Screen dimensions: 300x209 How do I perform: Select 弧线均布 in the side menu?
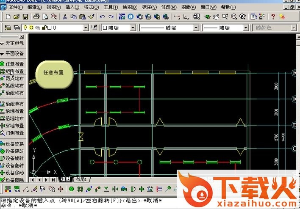12,86
